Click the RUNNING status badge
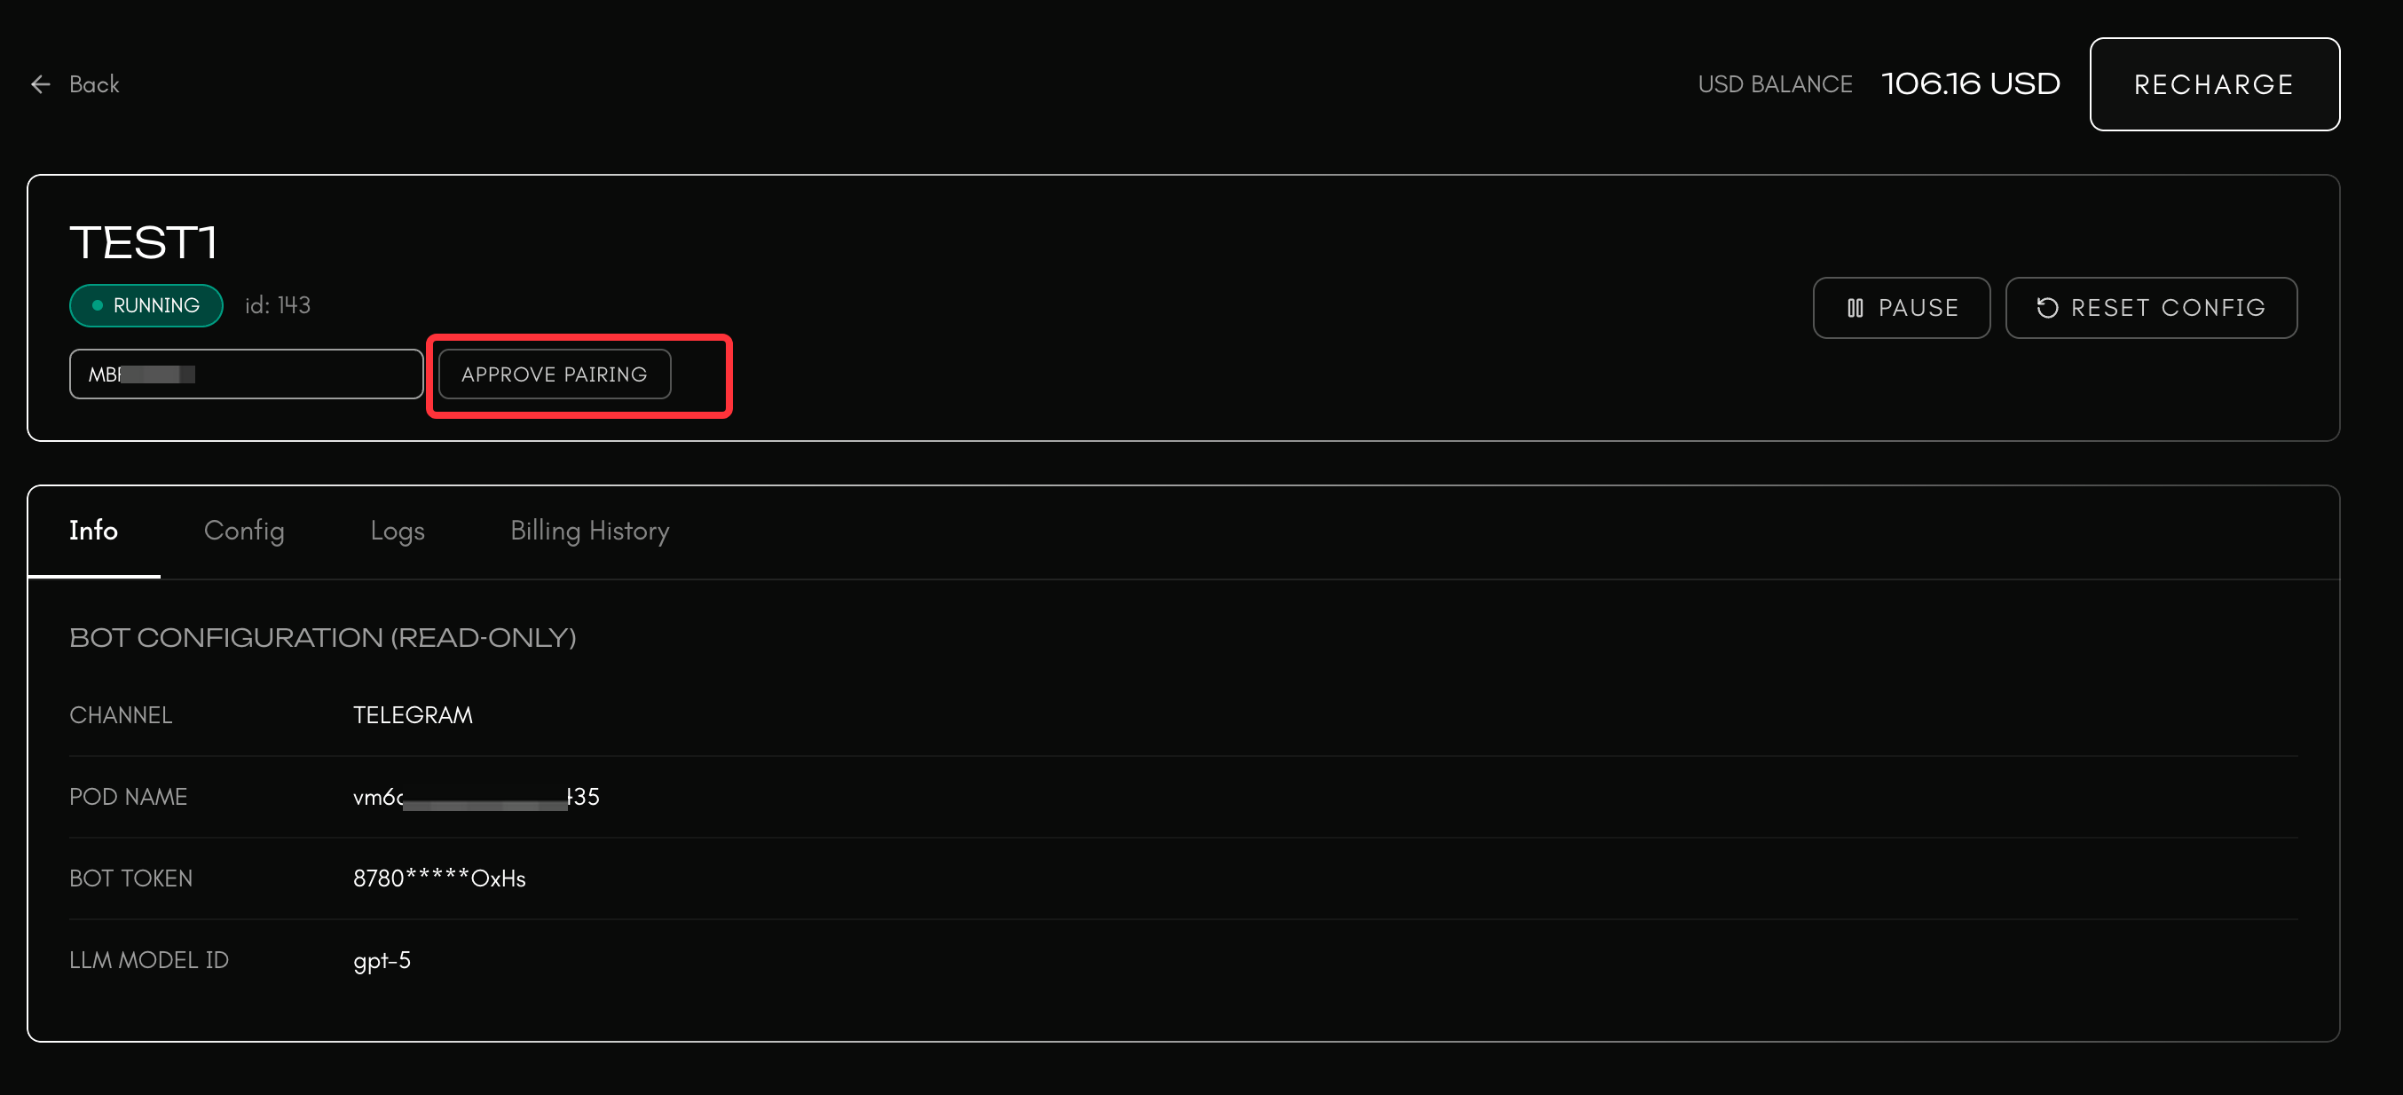2403x1095 pixels. pos(146,306)
